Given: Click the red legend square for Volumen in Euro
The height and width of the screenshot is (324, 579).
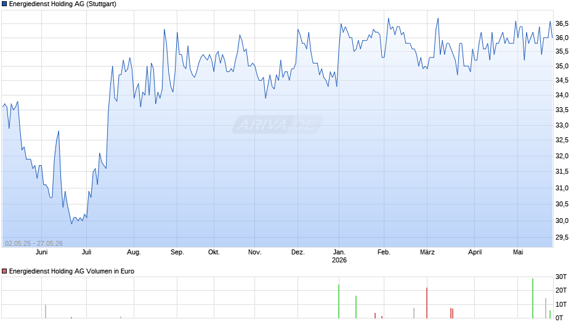Looking at the screenshot, I should (4, 271).
